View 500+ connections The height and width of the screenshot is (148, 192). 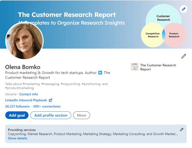47,107
